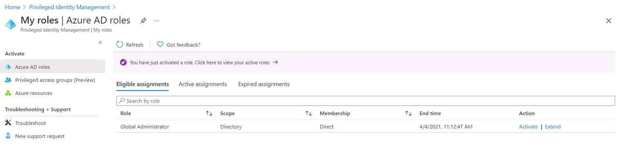Click the 4/4/2021, 11:12:47 AM end time
The width and height of the screenshot is (618, 150).
point(446,126)
